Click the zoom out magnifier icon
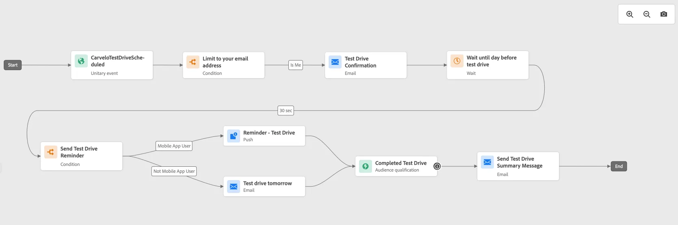This screenshot has height=225, width=678. click(647, 14)
